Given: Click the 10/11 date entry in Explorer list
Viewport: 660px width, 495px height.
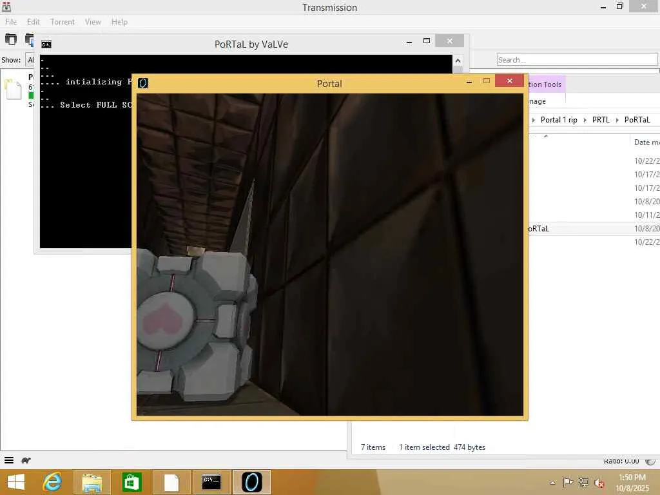Looking at the screenshot, I should (x=646, y=215).
